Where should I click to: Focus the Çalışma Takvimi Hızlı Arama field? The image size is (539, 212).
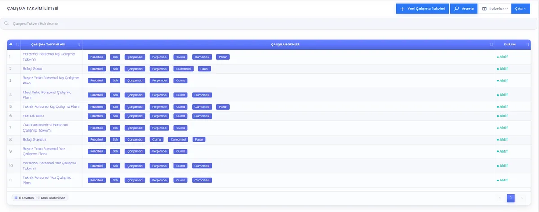click(269, 23)
